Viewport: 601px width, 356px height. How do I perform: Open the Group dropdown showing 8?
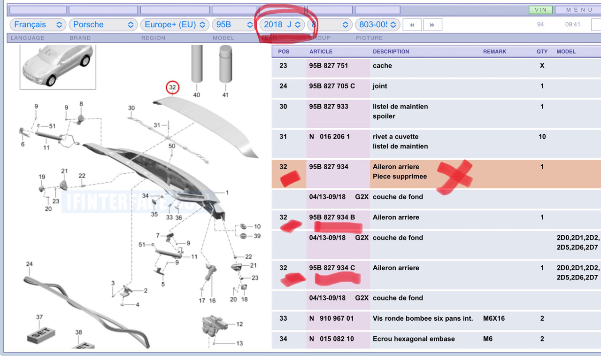click(330, 24)
